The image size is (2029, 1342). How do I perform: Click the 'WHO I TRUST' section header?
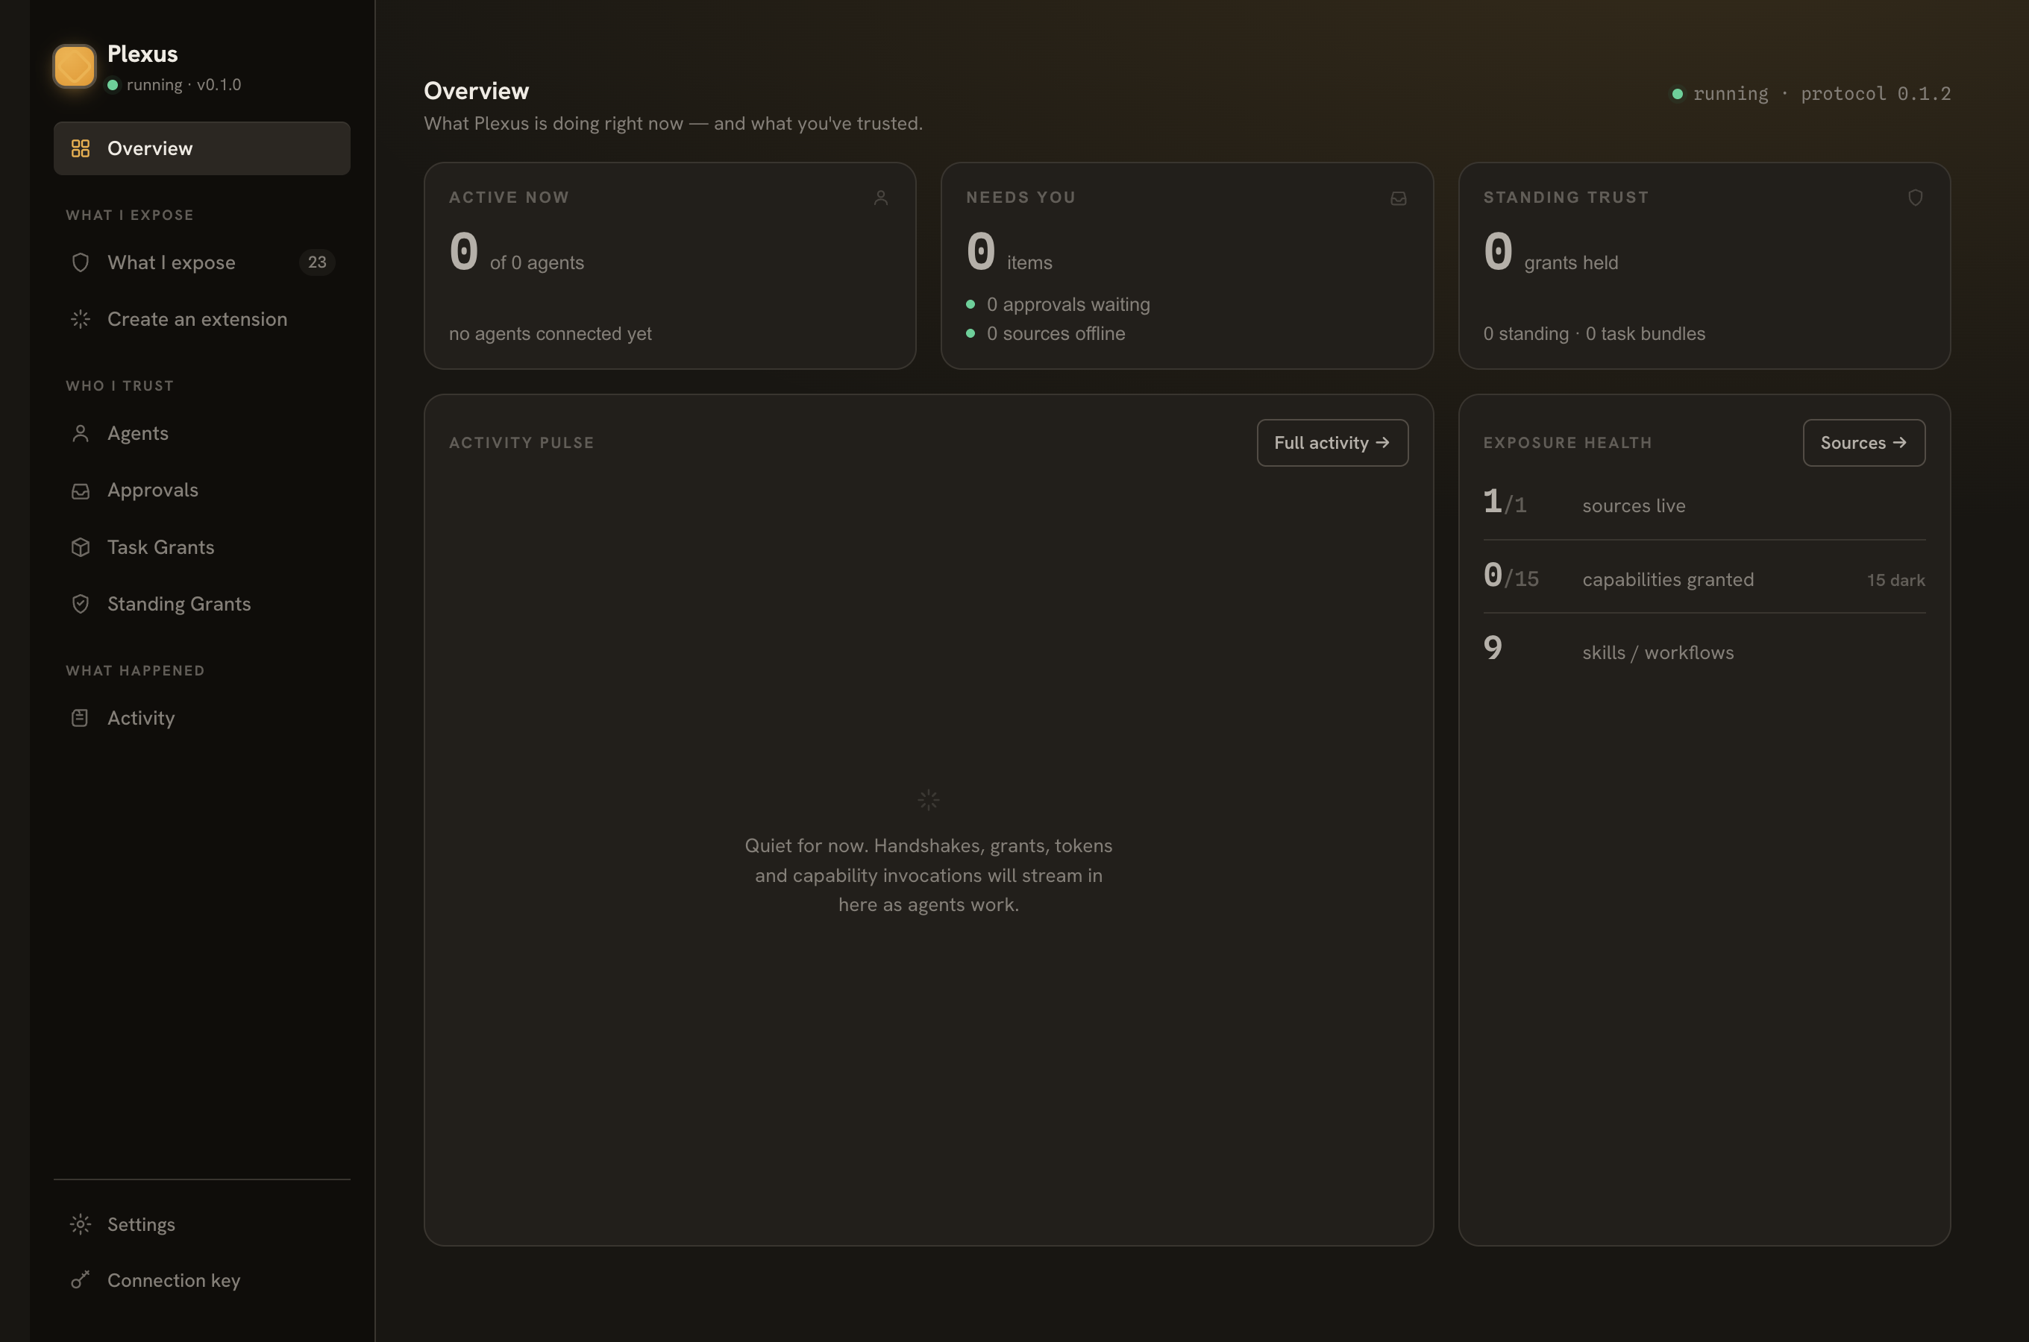click(x=120, y=386)
